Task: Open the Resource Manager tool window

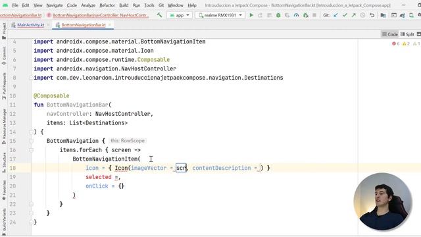Action: [4, 126]
